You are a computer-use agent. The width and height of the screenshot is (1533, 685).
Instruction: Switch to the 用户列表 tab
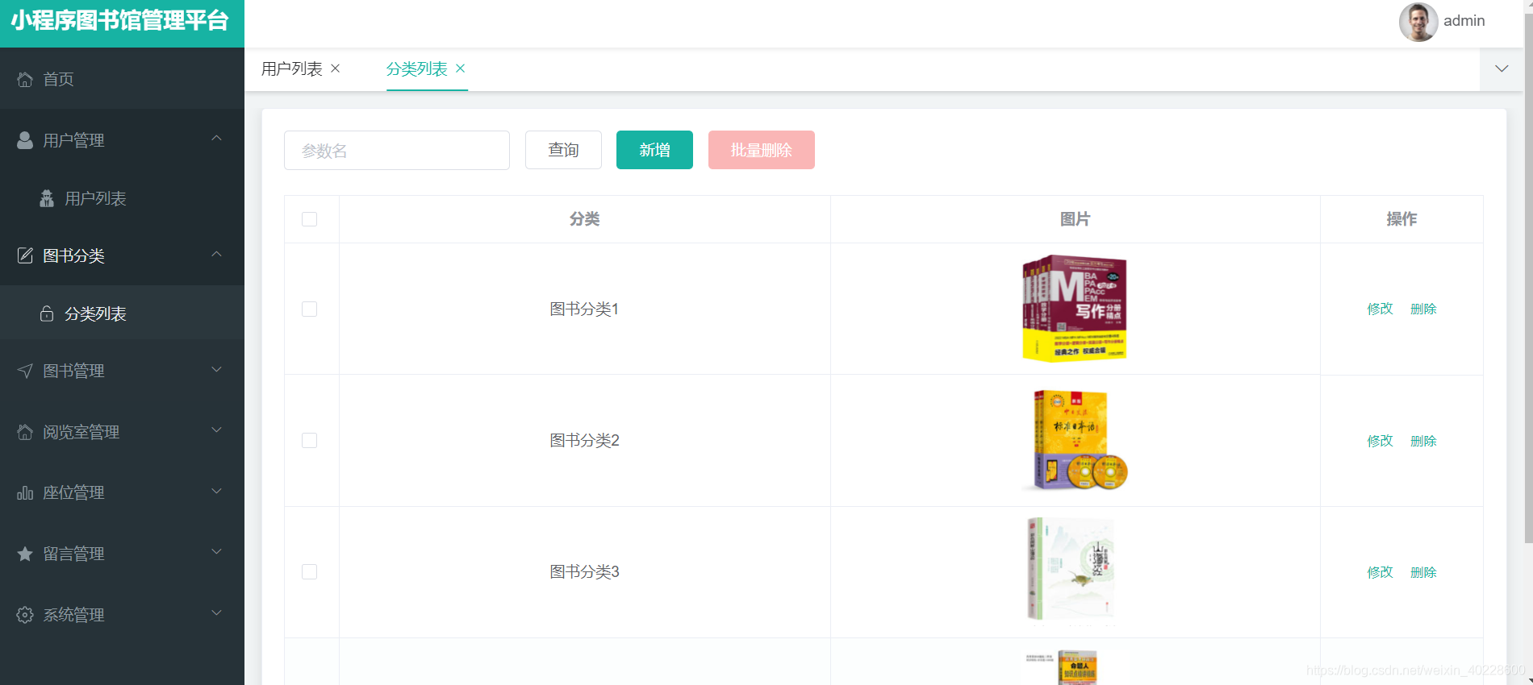[292, 69]
